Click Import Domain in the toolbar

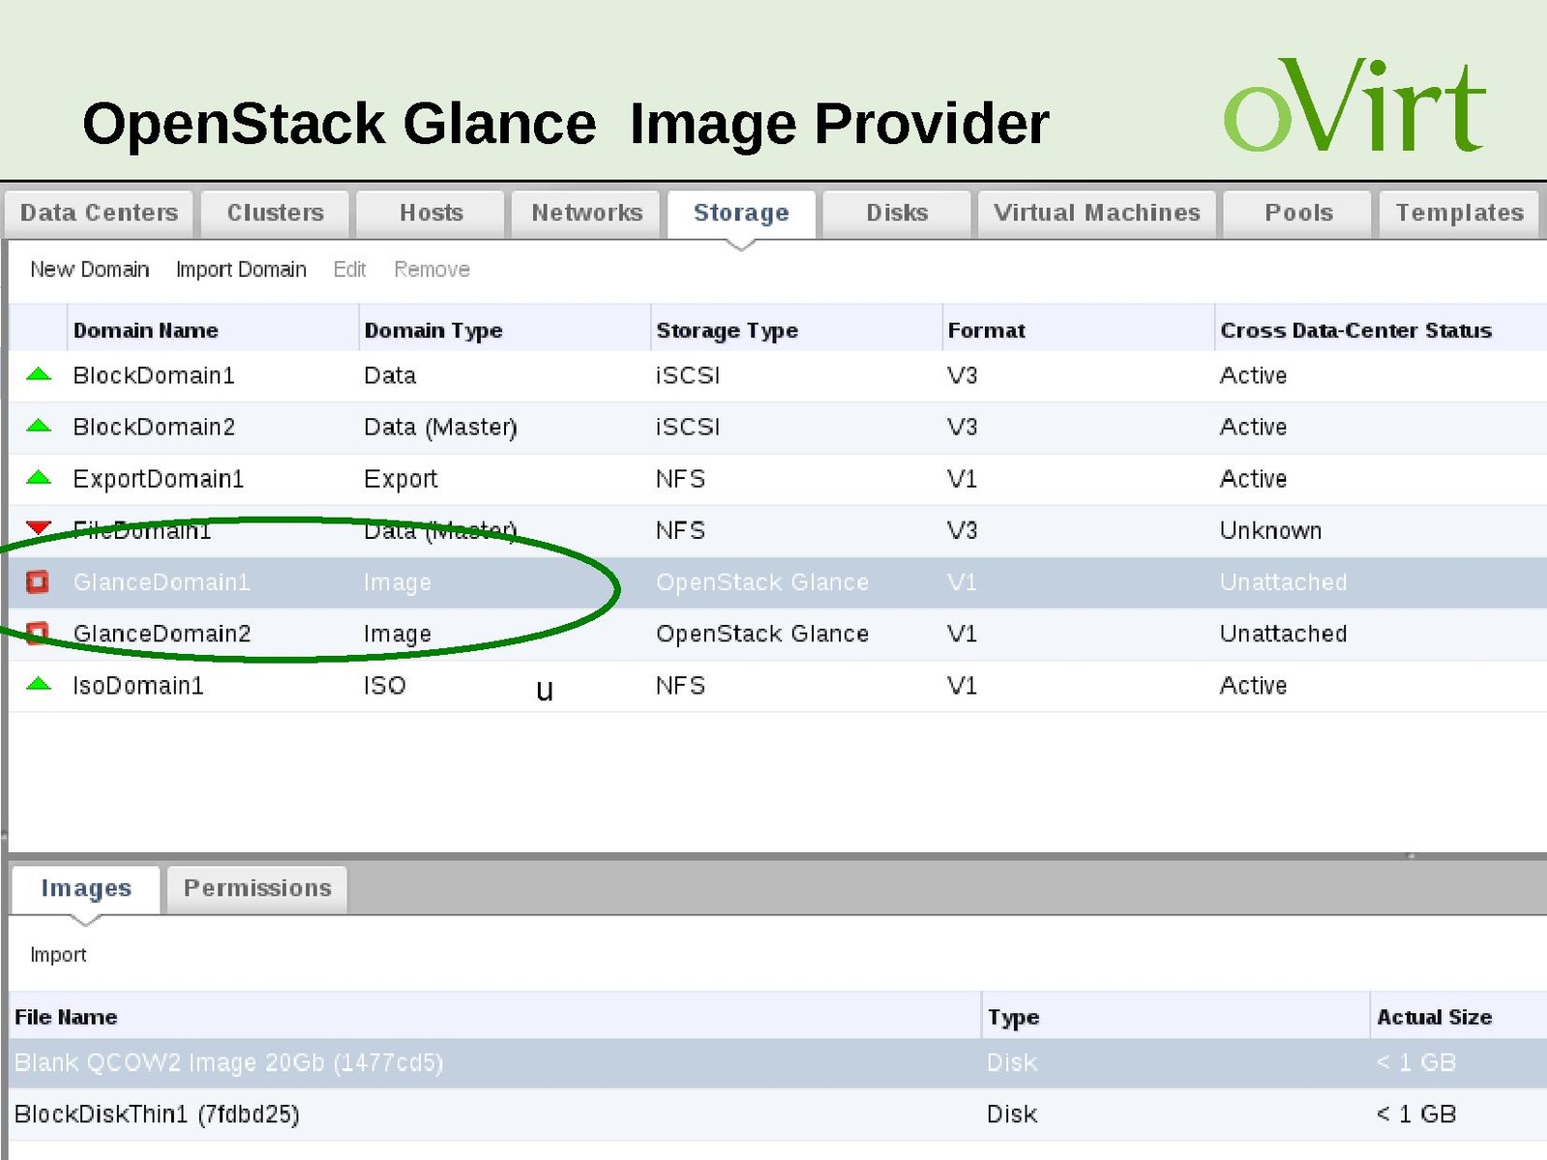[x=241, y=269]
